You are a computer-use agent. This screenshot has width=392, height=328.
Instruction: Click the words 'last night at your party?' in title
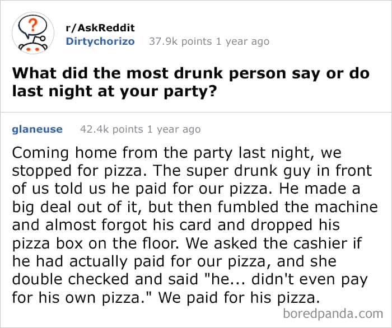(114, 91)
